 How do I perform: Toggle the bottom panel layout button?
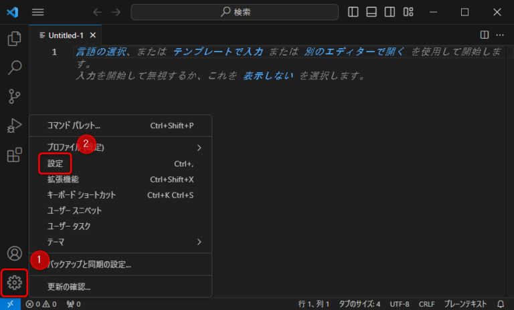tap(371, 12)
